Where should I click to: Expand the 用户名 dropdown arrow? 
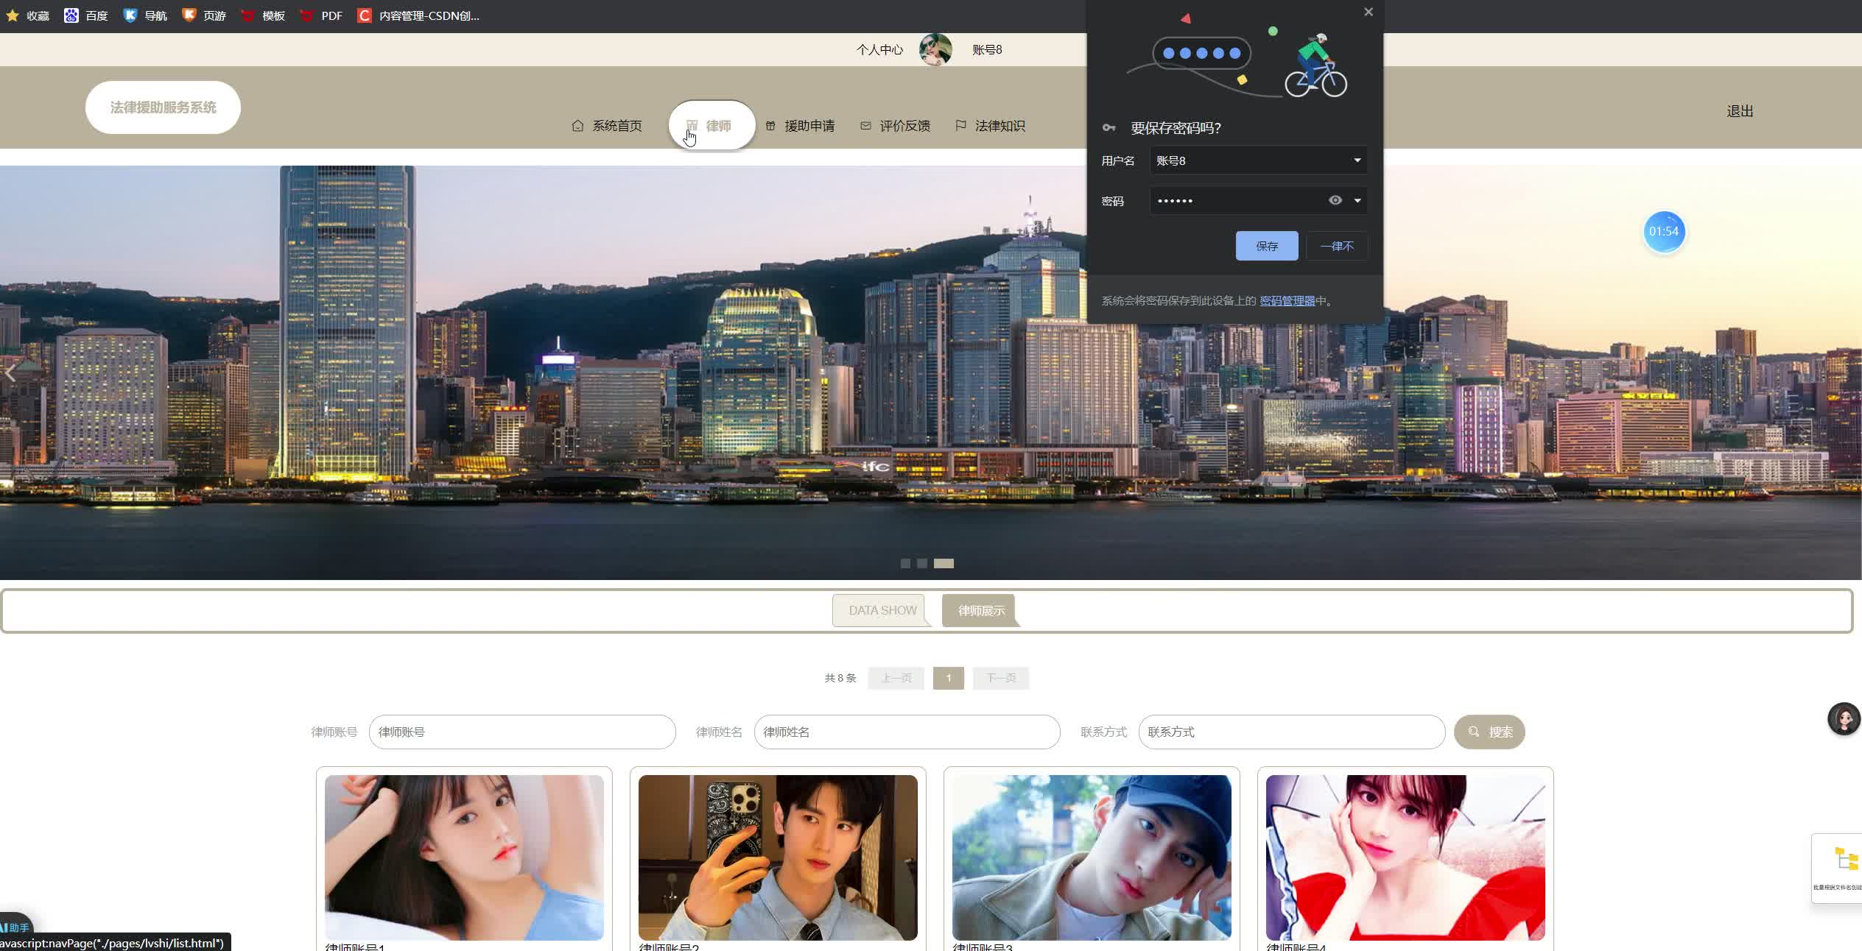pyautogui.click(x=1357, y=160)
